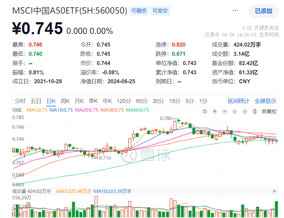Click the 涨停 0.820 value
The height and width of the screenshot is (218, 284).
[179, 45]
